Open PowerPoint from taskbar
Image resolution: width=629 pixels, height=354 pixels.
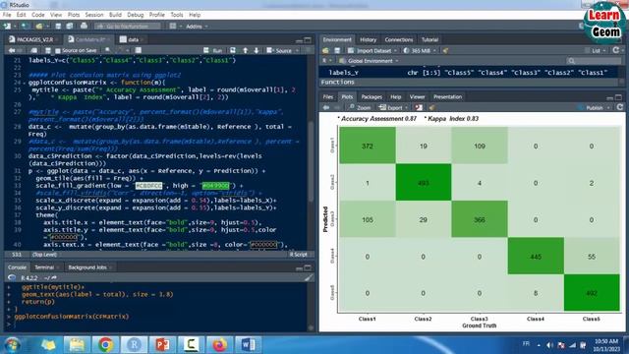(x=162, y=345)
